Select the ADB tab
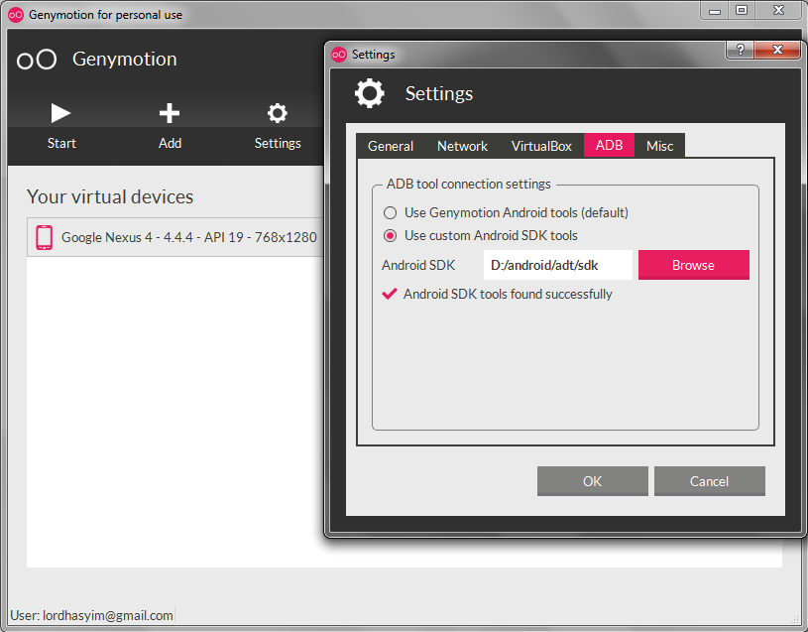The width and height of the screenshot is (808, 632). click(x=609, y=145)
